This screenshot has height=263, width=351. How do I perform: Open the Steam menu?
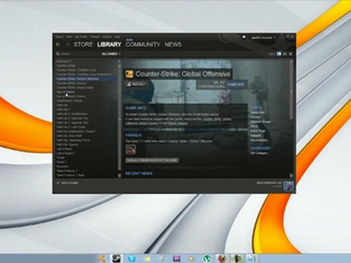coord(60,37)
